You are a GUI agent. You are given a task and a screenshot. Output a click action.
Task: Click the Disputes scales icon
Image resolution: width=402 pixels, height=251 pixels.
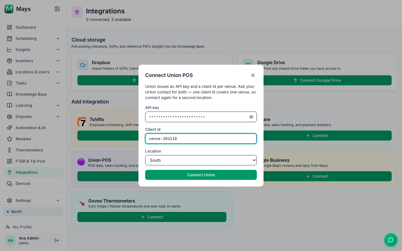9,117
